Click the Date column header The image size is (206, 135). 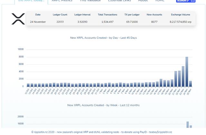click(38, 15)
